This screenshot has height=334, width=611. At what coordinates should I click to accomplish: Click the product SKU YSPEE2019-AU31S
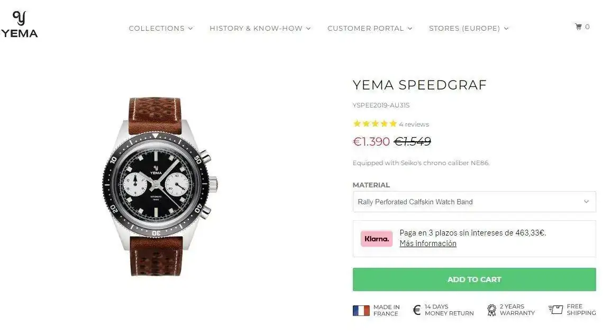[x=381, y=105]
